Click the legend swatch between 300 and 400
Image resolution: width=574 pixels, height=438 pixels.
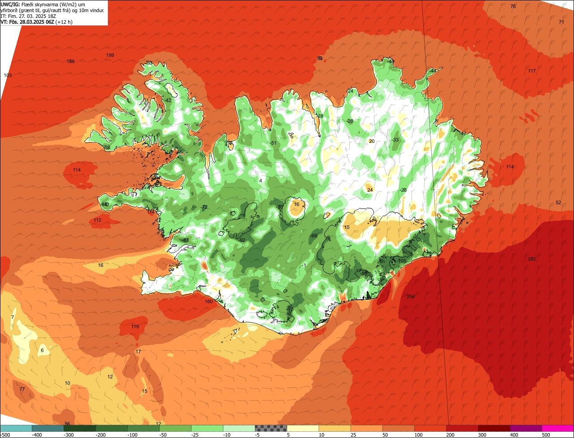pyautogui.click(x=494, y=428)
